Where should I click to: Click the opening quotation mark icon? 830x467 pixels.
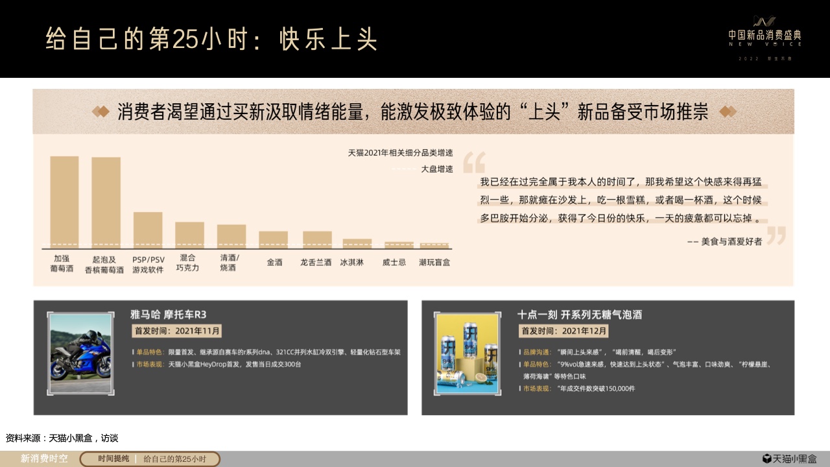(474, 162)
